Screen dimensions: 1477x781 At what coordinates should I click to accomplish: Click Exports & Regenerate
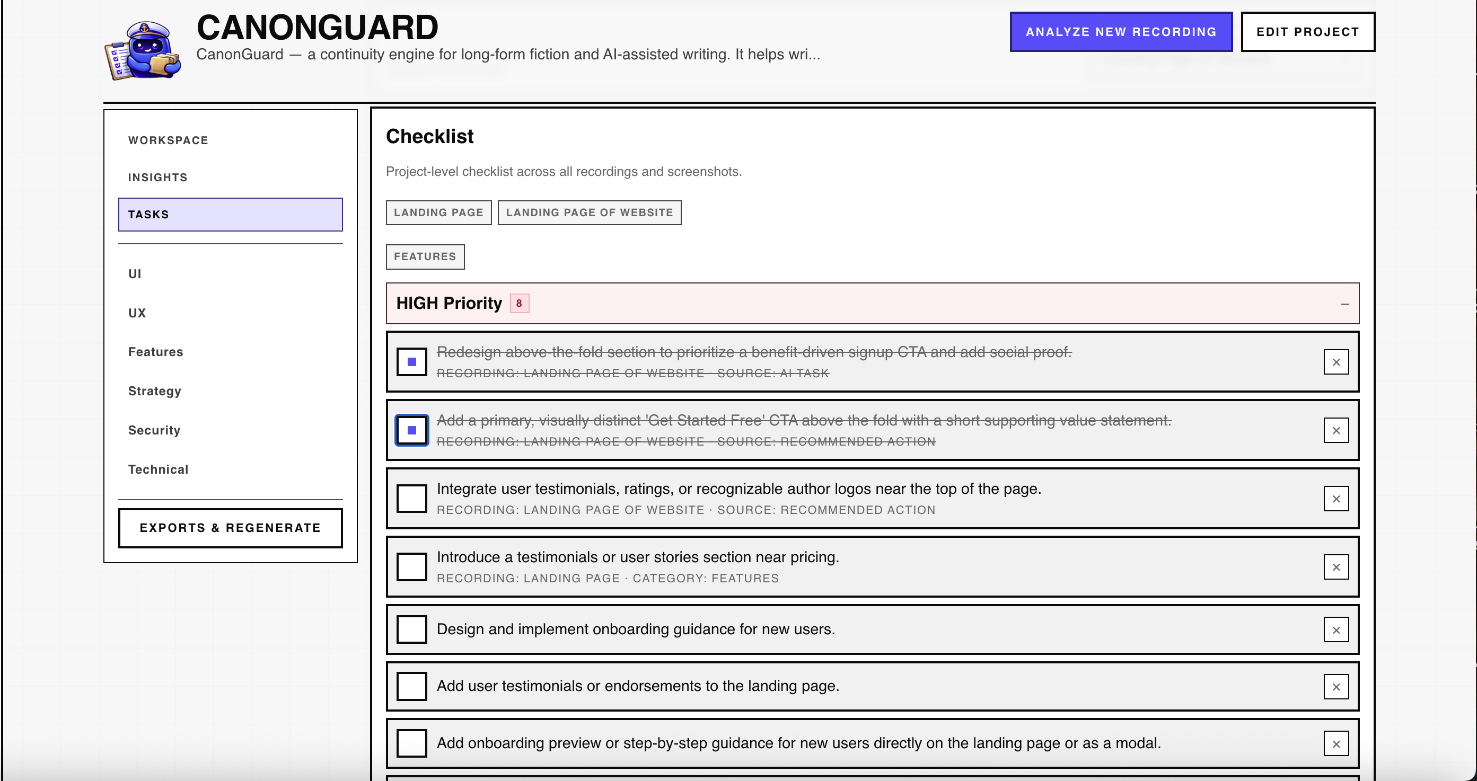tap(230, 528)
